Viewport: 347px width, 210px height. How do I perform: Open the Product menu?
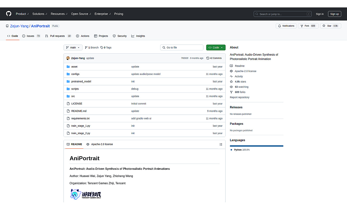click(x=22, y=14)
